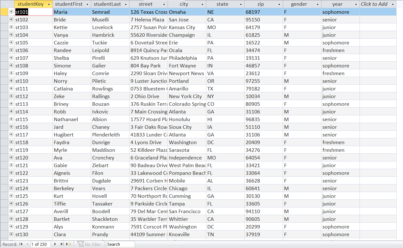Jump to the last record

tap(62, 244)
